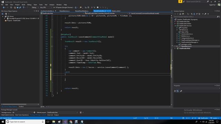The image size is (221, 124).
Task: Open the Edit menu
Action: tap(7, 4)
